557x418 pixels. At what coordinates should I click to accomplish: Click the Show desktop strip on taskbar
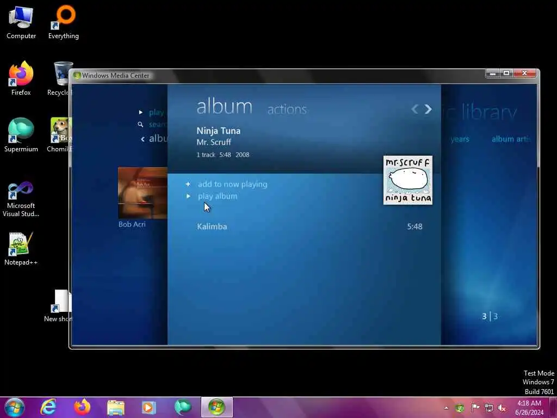[553, 407]
